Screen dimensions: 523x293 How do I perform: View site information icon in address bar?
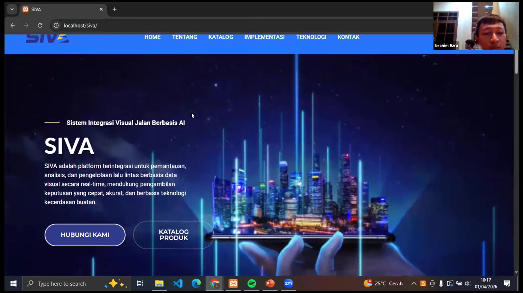click(56, 25)
